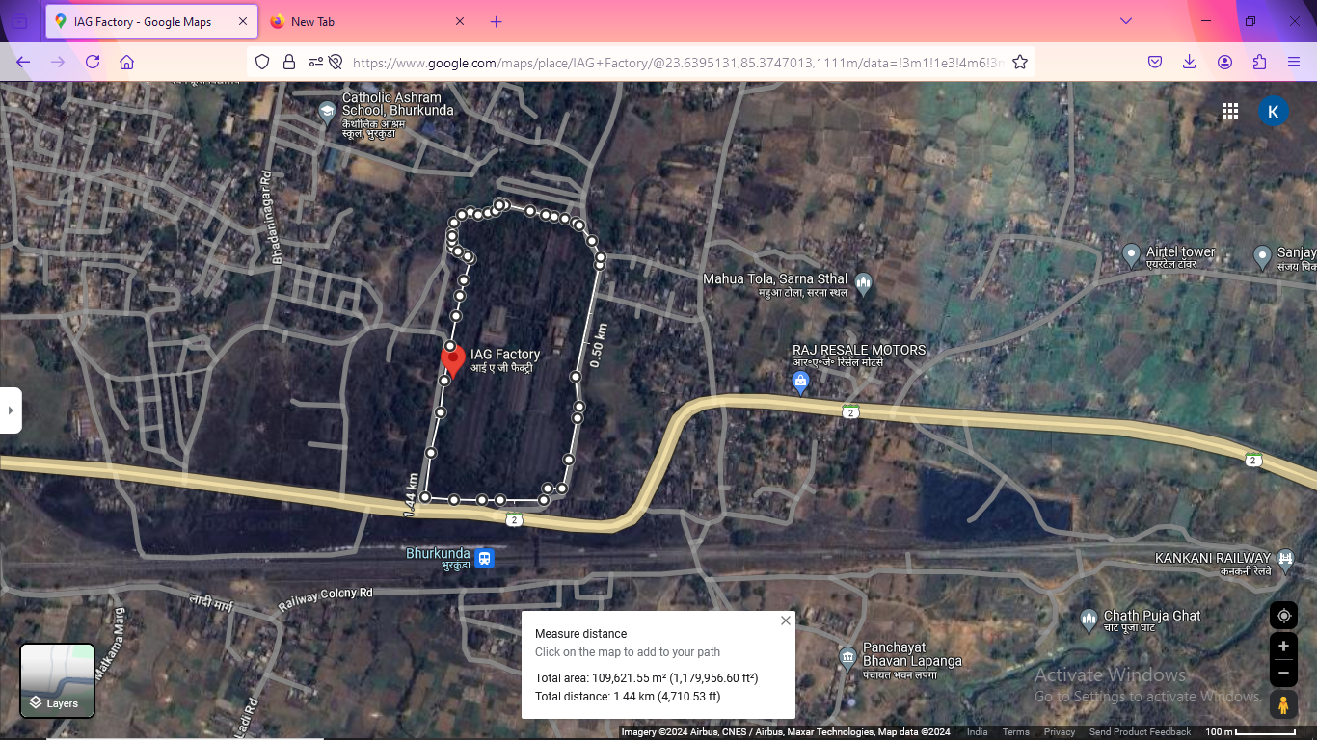This screenshot has width=1317, height=740.
Task: Click the Total distance value text
Action: point(628,696)
